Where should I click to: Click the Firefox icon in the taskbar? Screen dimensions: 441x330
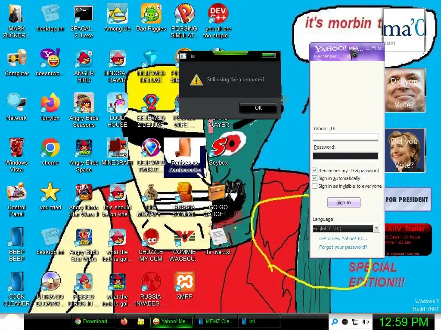point(124,321)
